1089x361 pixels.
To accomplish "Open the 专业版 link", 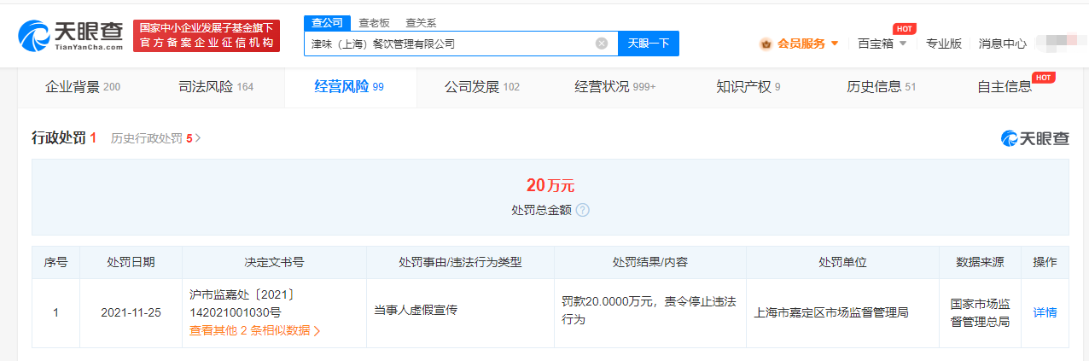I will 944,44.
